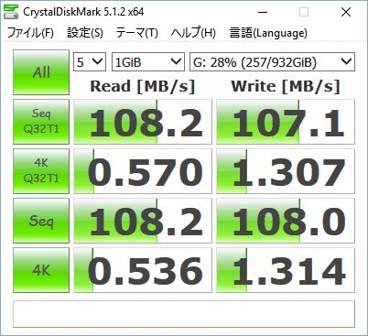Viewport: 368px width, 336px height.
Task: Open the ファイル(F) menu
Action: click(x=30, y=33)
